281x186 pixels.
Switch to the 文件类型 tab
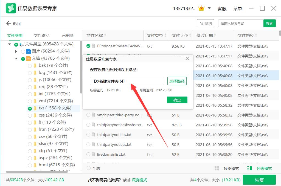15,36
